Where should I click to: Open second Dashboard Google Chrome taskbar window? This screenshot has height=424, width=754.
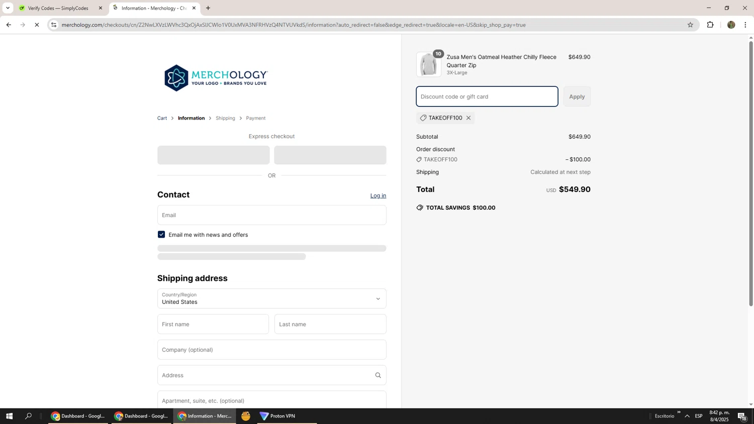141,416
